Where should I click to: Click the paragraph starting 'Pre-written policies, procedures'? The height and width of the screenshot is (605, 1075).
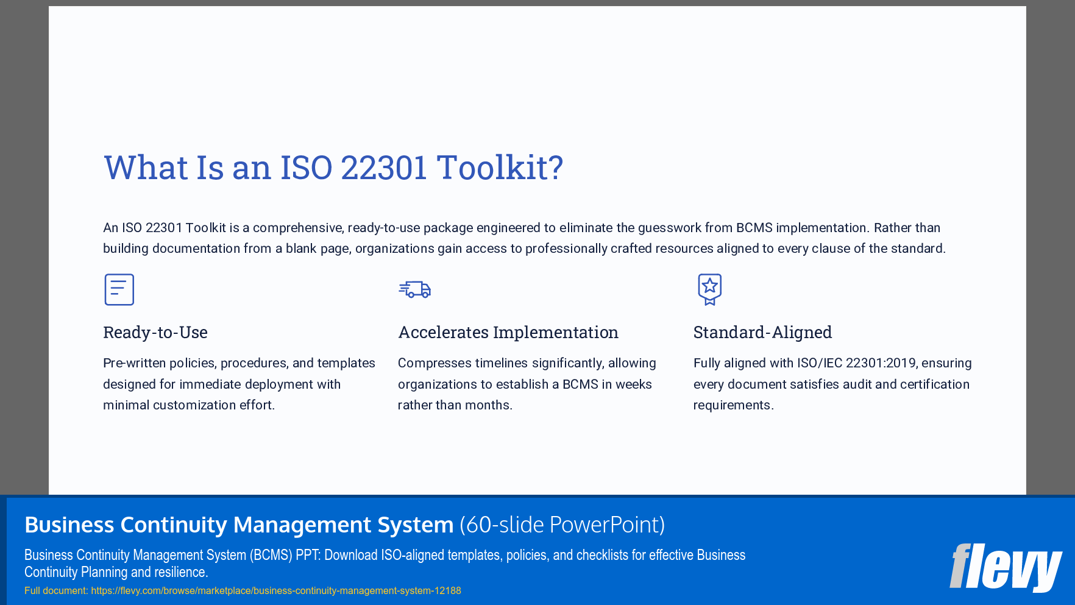pos(239,384)
